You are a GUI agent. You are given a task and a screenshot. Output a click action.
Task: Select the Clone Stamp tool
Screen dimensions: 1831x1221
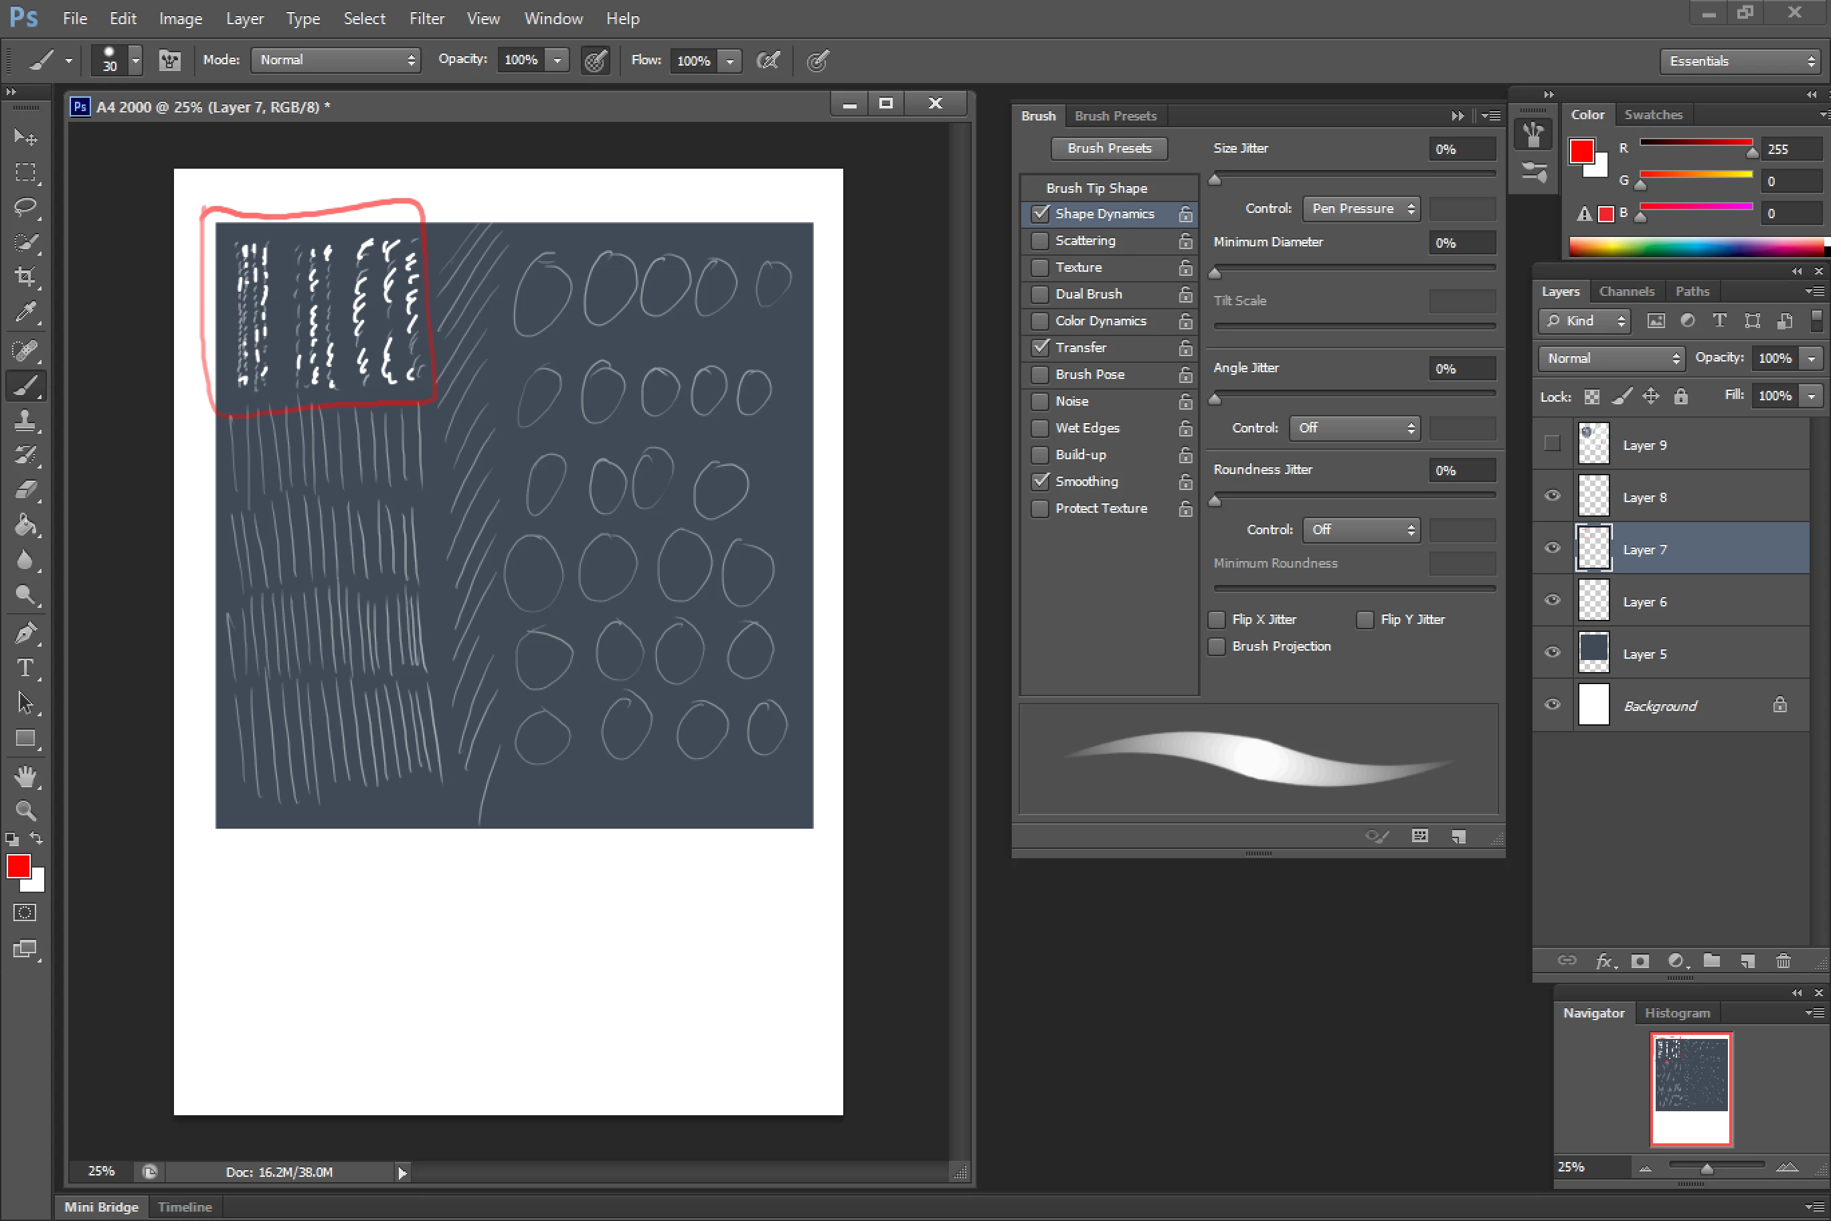click(x=25, y=420)
